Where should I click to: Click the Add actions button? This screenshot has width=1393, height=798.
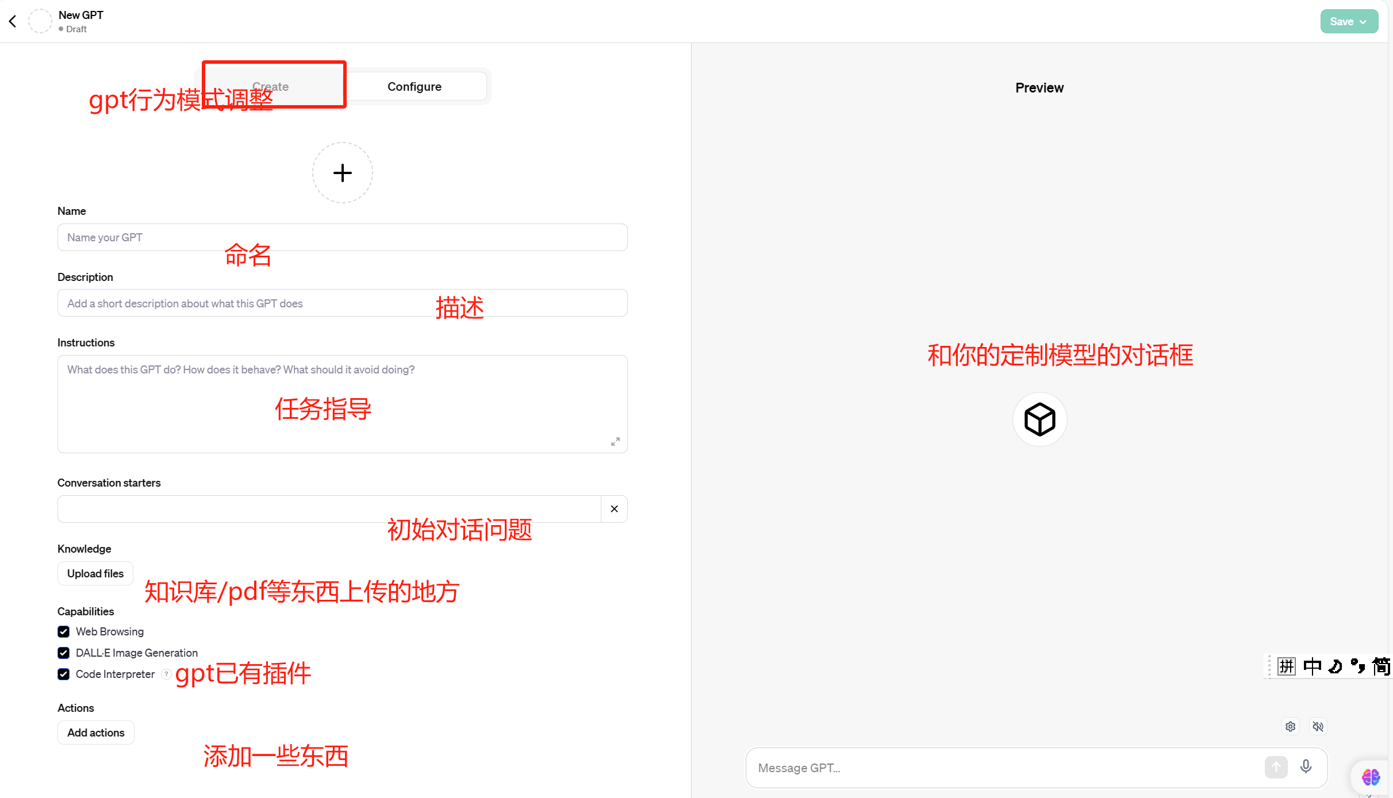(x=96, y=733)
